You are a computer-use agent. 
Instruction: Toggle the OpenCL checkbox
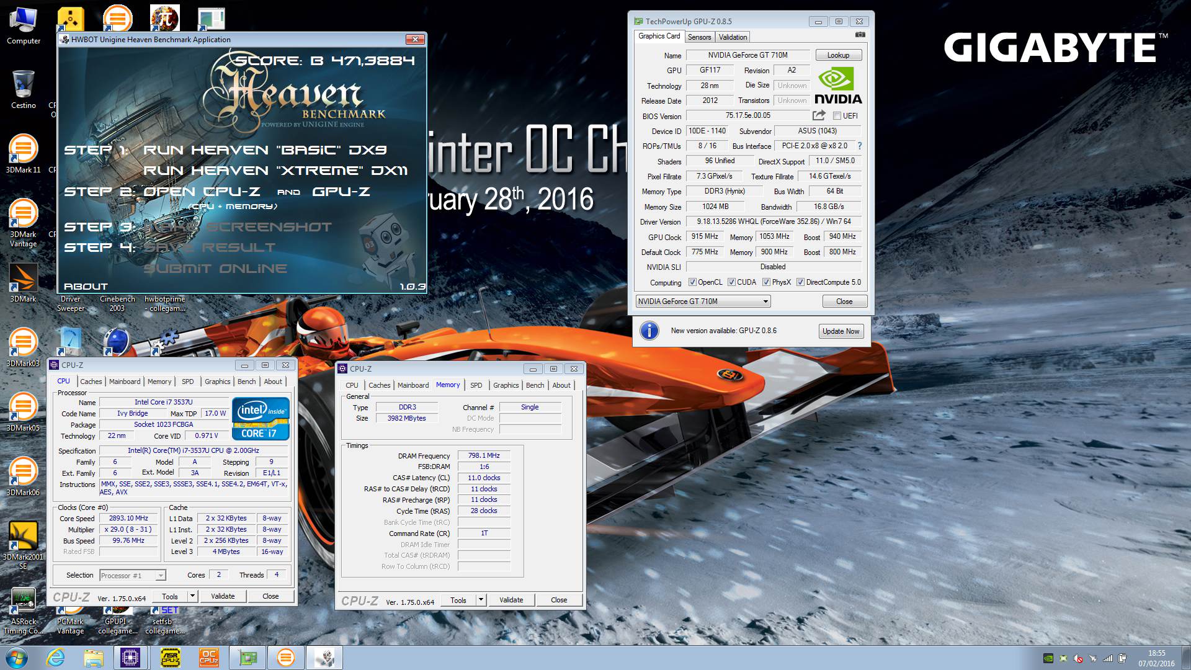(692, 282)
